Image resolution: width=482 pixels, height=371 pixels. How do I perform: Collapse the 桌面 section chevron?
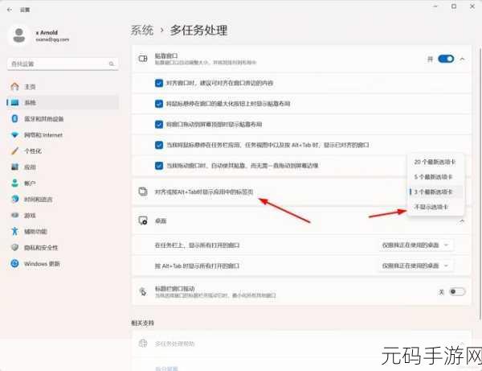point(462,221)
